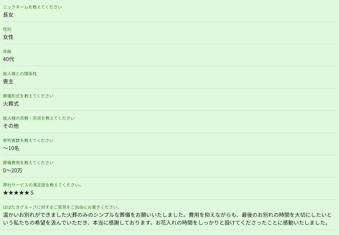Click the 性別 field label
The image size is (339, 235).
click(7, 29)
